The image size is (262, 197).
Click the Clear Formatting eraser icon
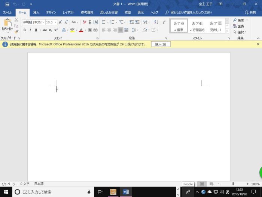[x=84, y=22]
